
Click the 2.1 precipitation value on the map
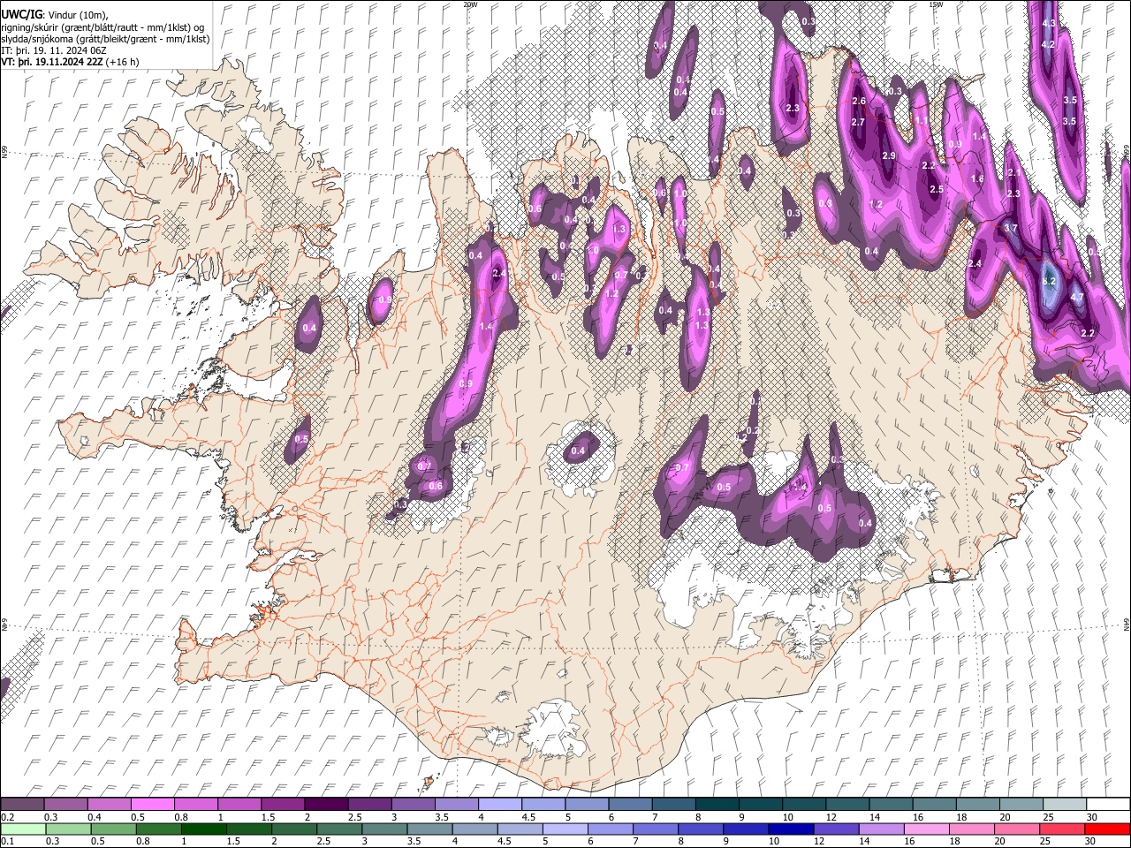tap(1013, 173)
